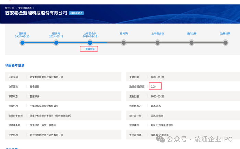This screenshot has height=149, width=240.
Task: Click the 律师事务所 label
Action: click(x=14, y=125)
